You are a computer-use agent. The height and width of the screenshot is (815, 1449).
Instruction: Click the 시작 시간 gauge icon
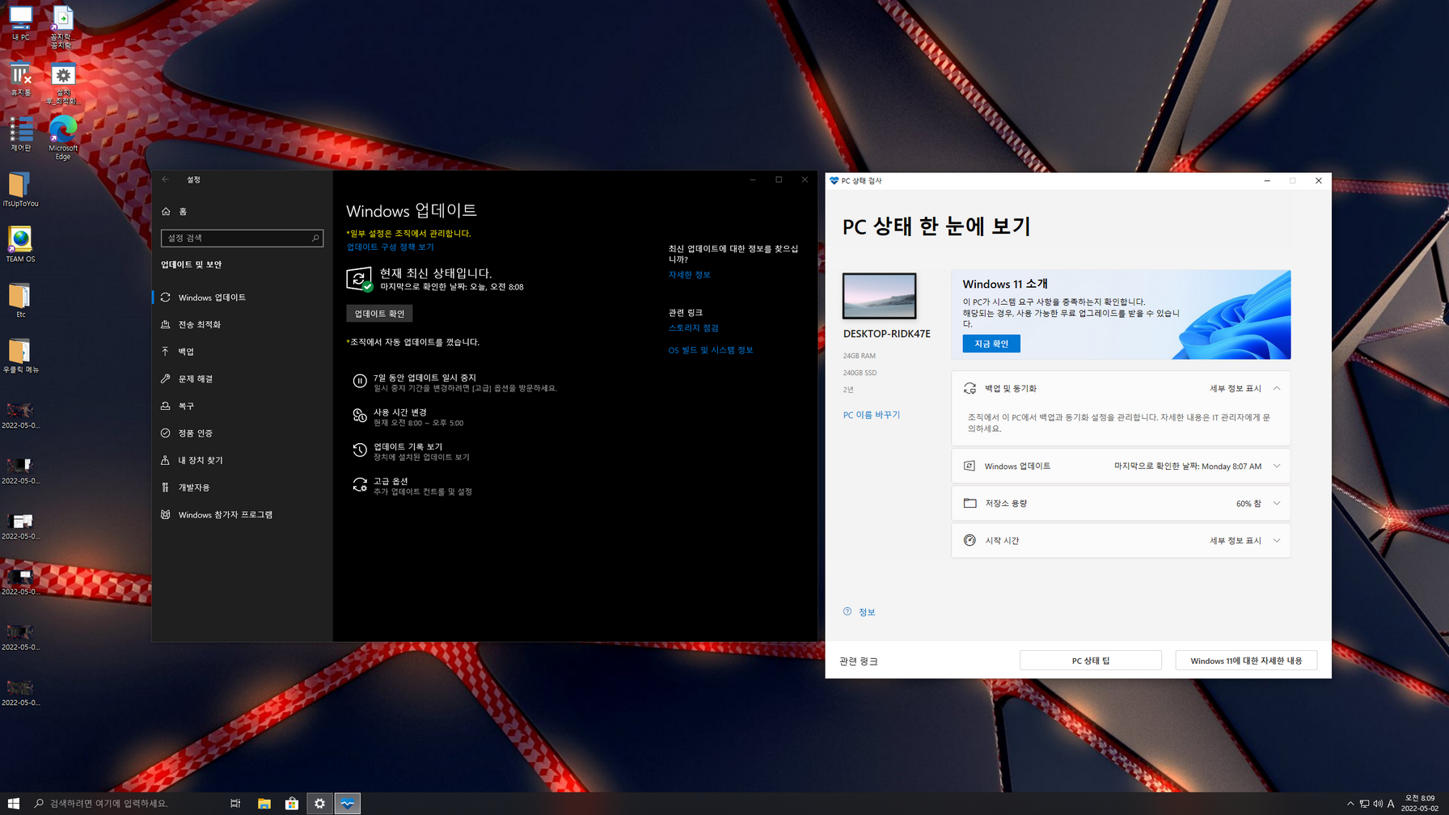[970, 541]
